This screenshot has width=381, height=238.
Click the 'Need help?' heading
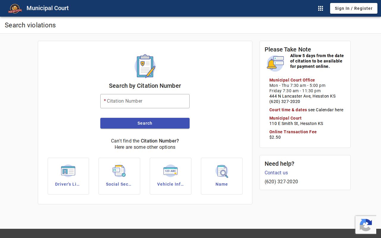[x=279, y=164]
